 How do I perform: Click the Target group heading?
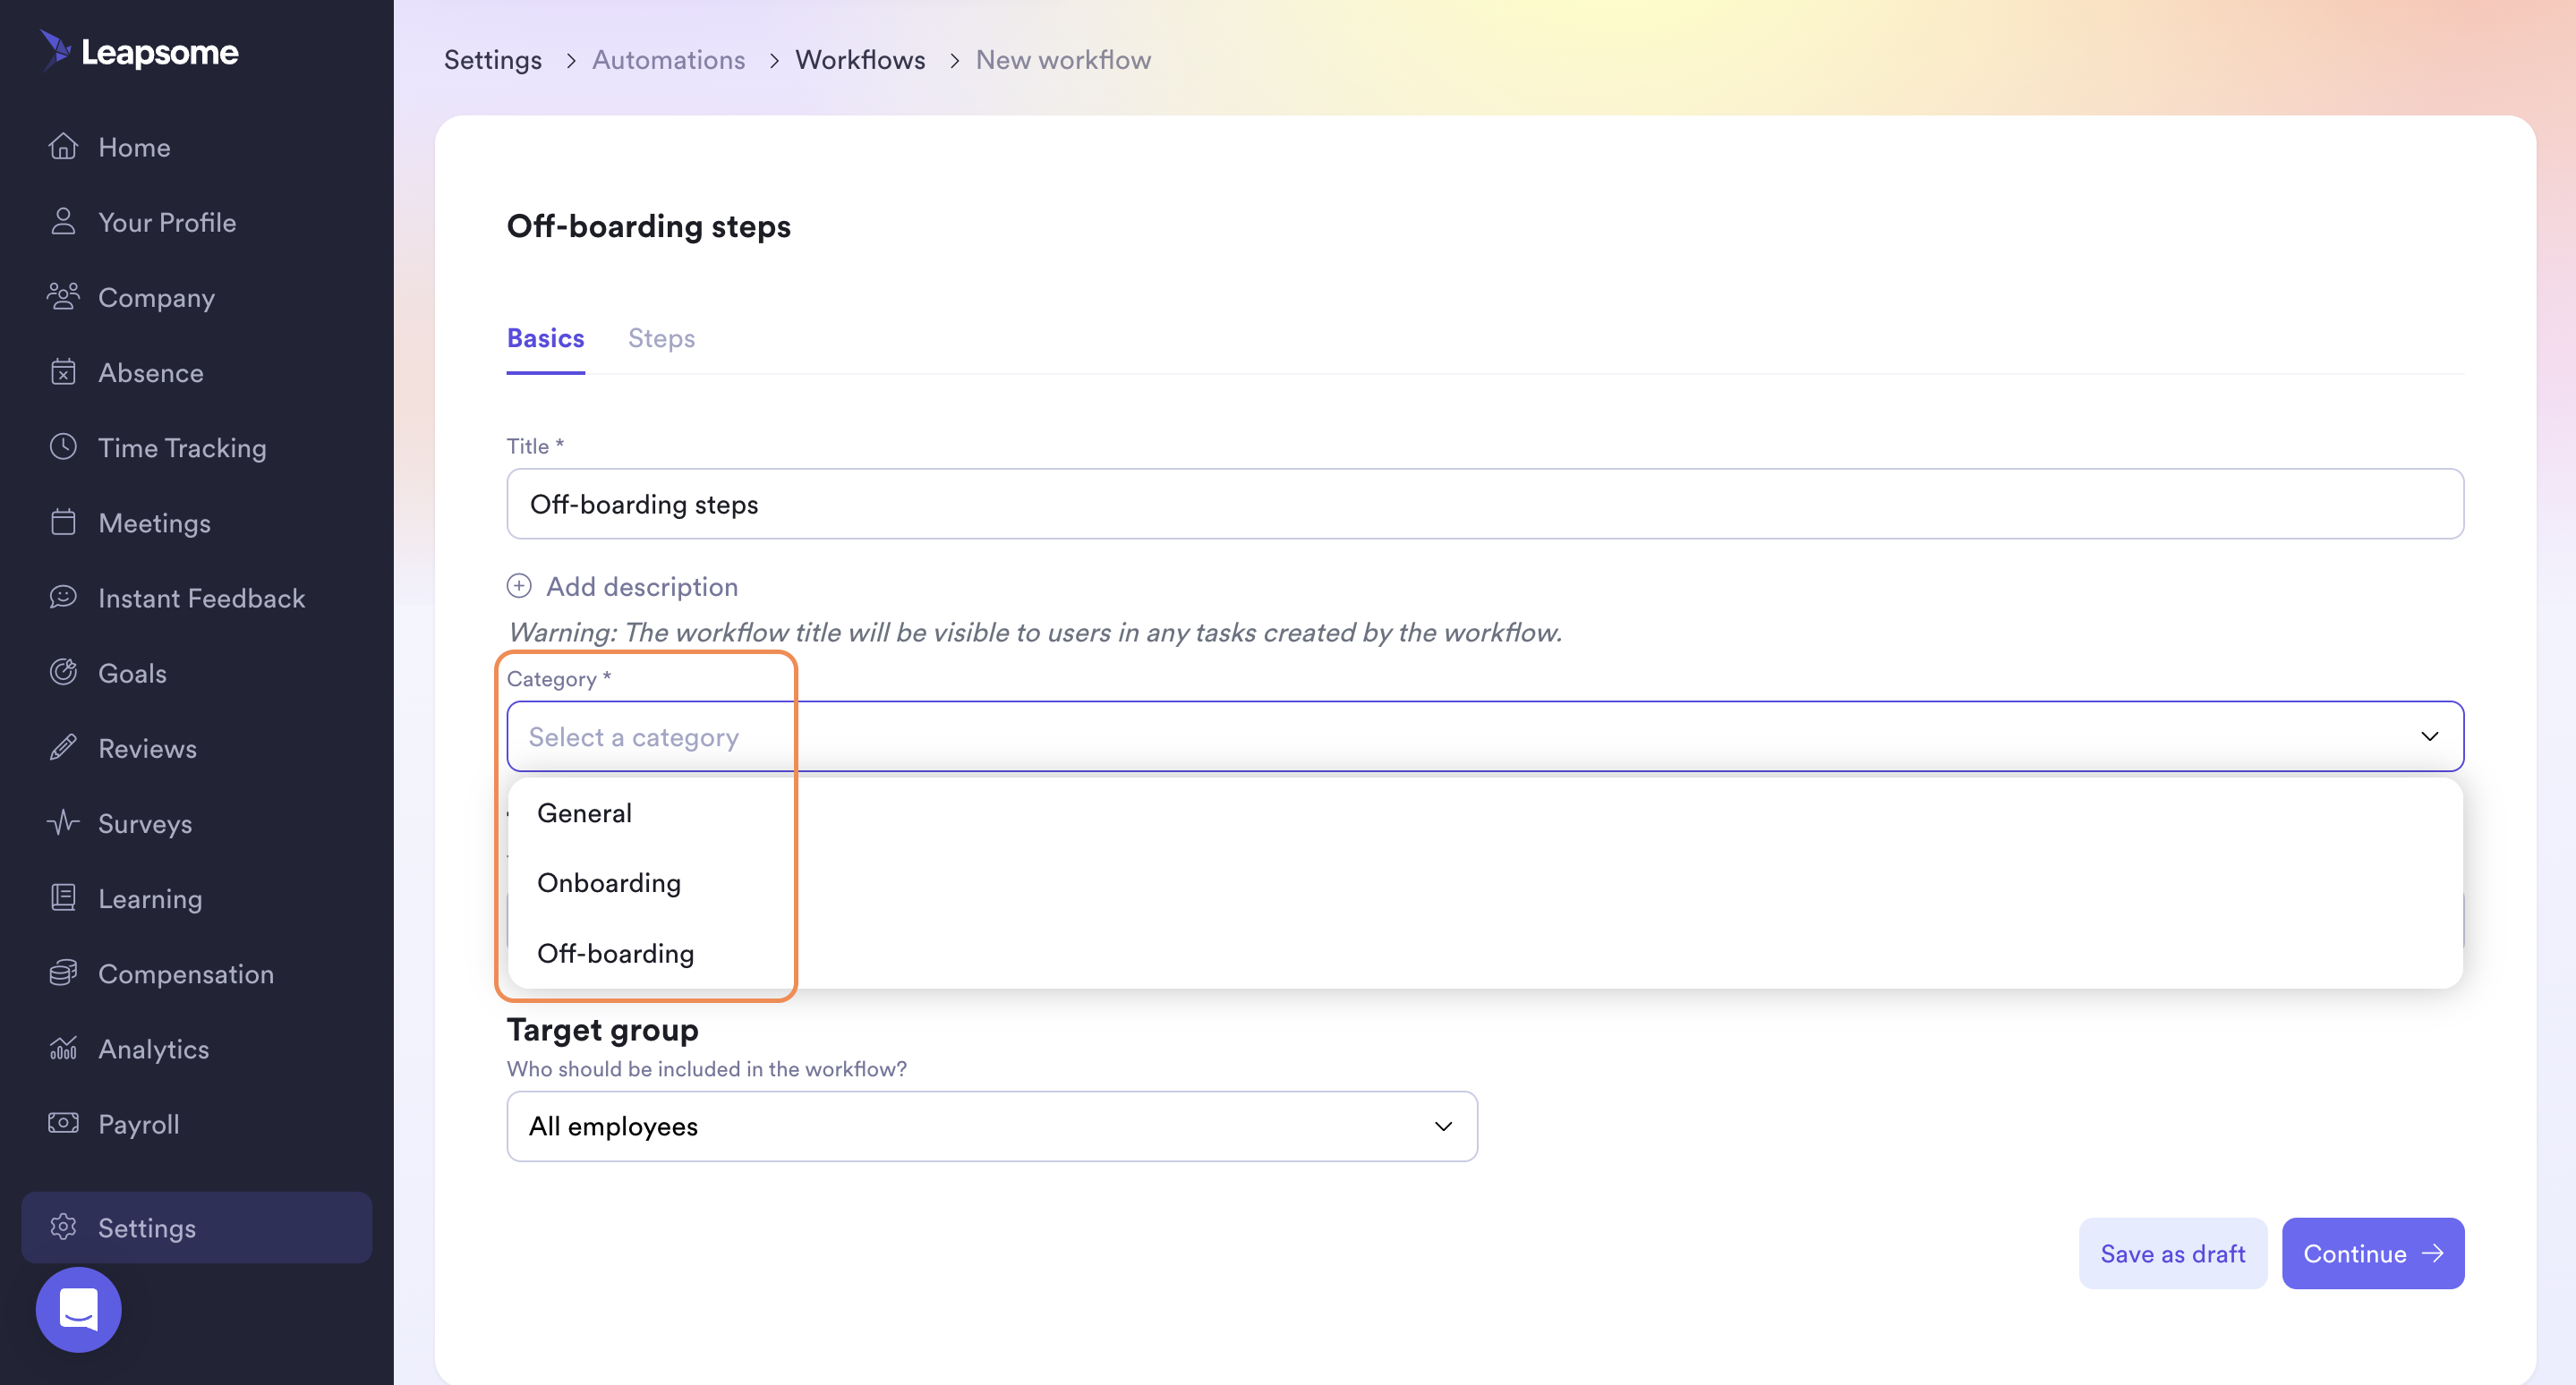602,1029
